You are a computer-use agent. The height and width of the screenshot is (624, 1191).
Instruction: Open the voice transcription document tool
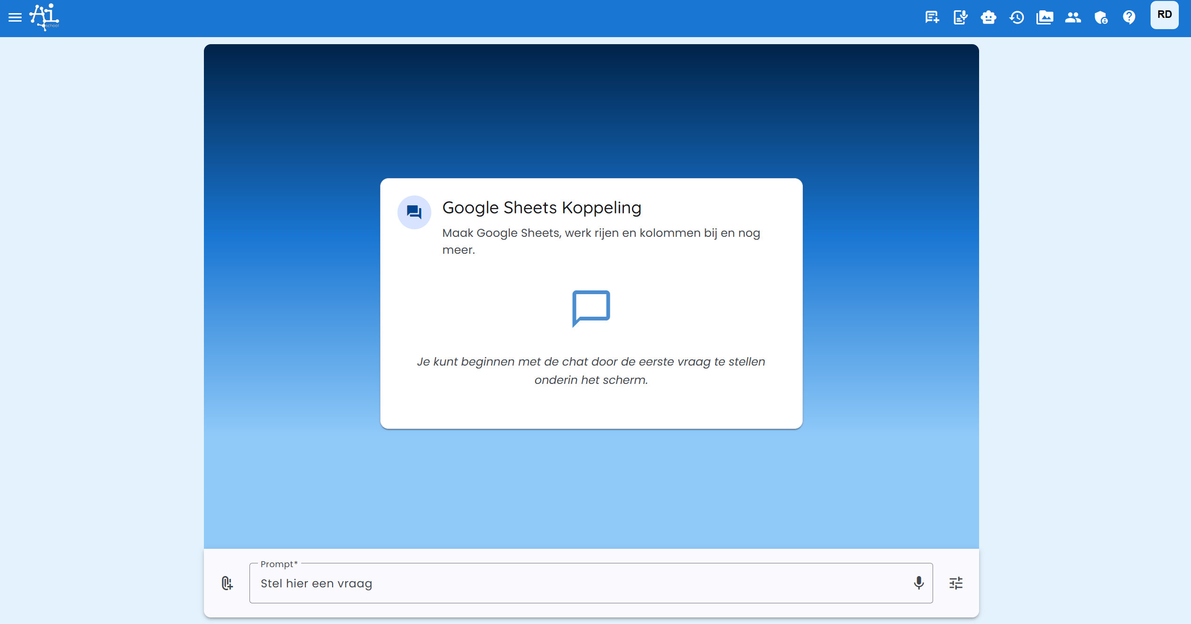click(960, 17)
